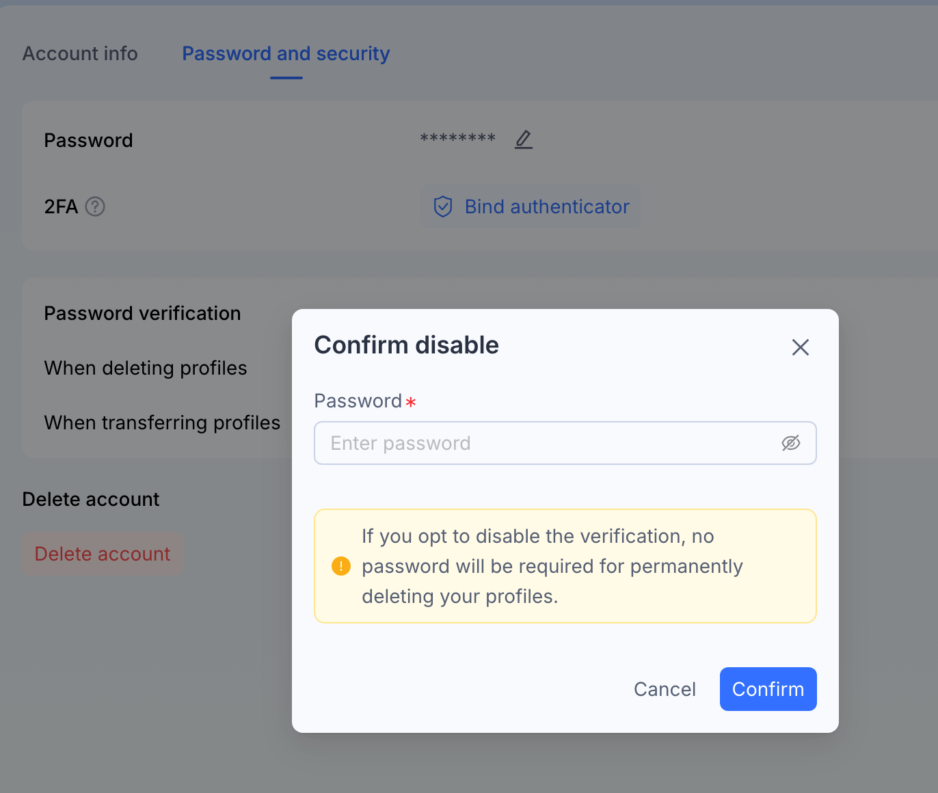The width and height of the screenshot is (938, 793).
Task: Click the 2FA help question mark icon
Action: point(95,206)
